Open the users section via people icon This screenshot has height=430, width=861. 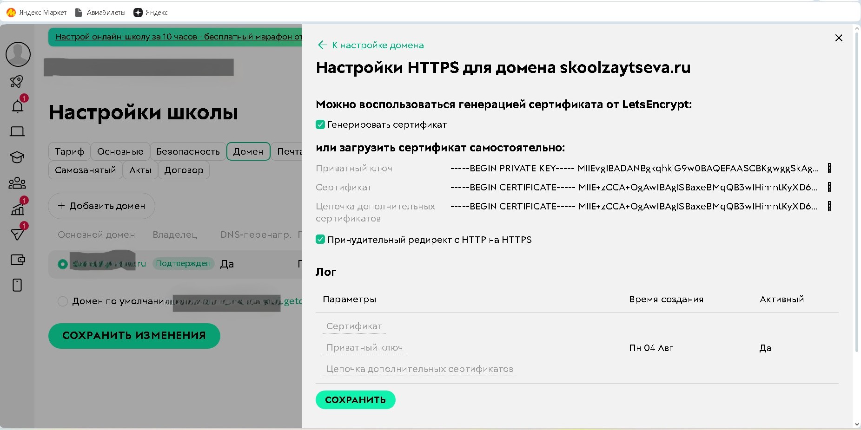click(x=17, y=182)
